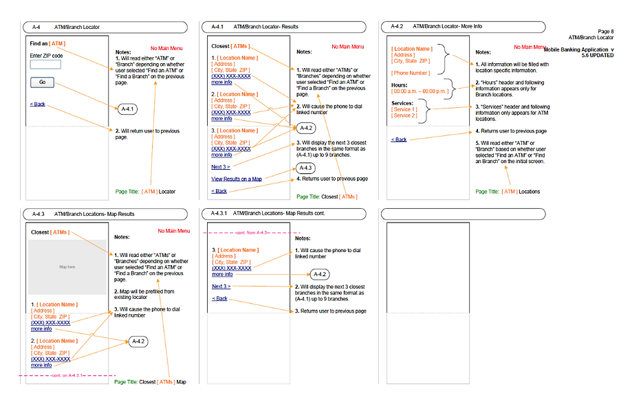The image size is (641, 413).
Task: Dial location 1 phone number in A-4.3 Map Results
Action: pos(51,323)
